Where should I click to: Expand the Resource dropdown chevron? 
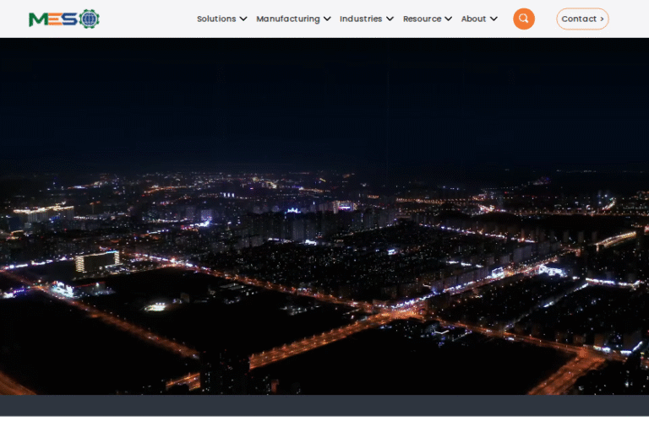click(448, 19)
